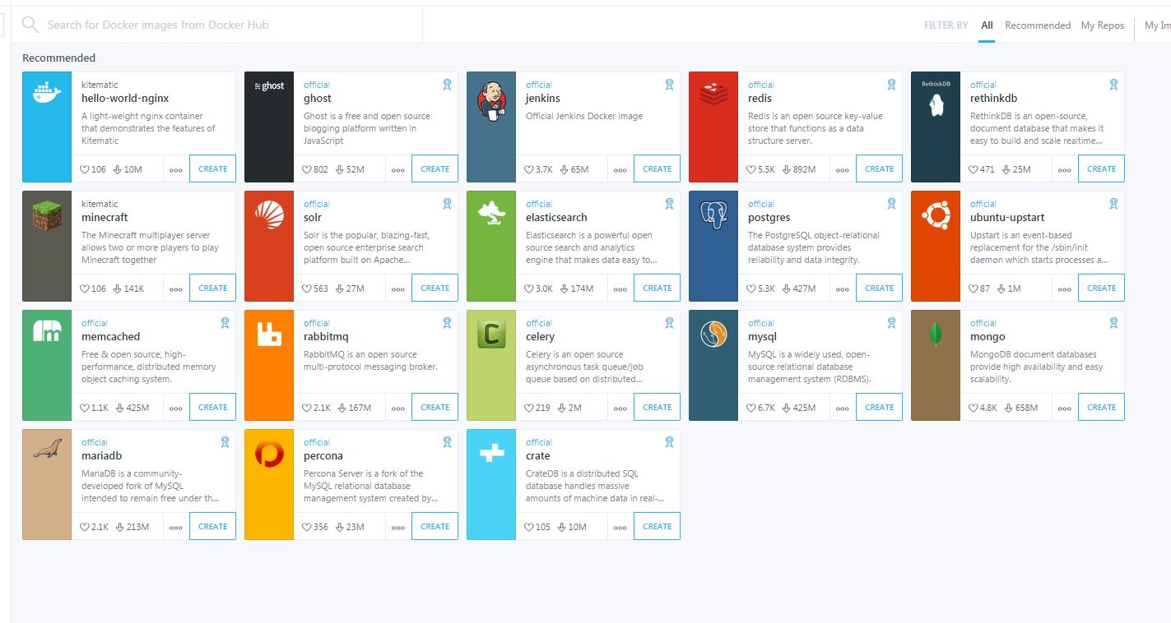Click the Celery C logo
The height and width of the screenshot is (623, 1171).
pyautogui.click(x=491, y=335)
